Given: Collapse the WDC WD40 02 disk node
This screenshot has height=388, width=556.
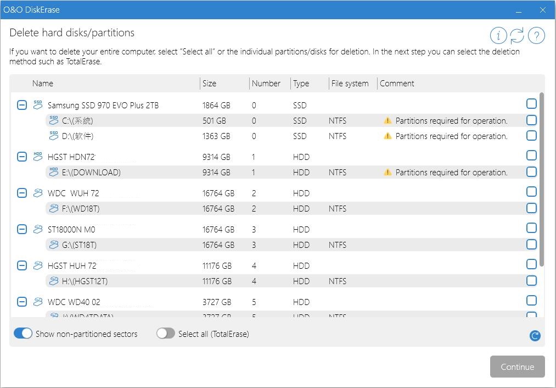Looking at the screenshot, I should click(22, 301).
